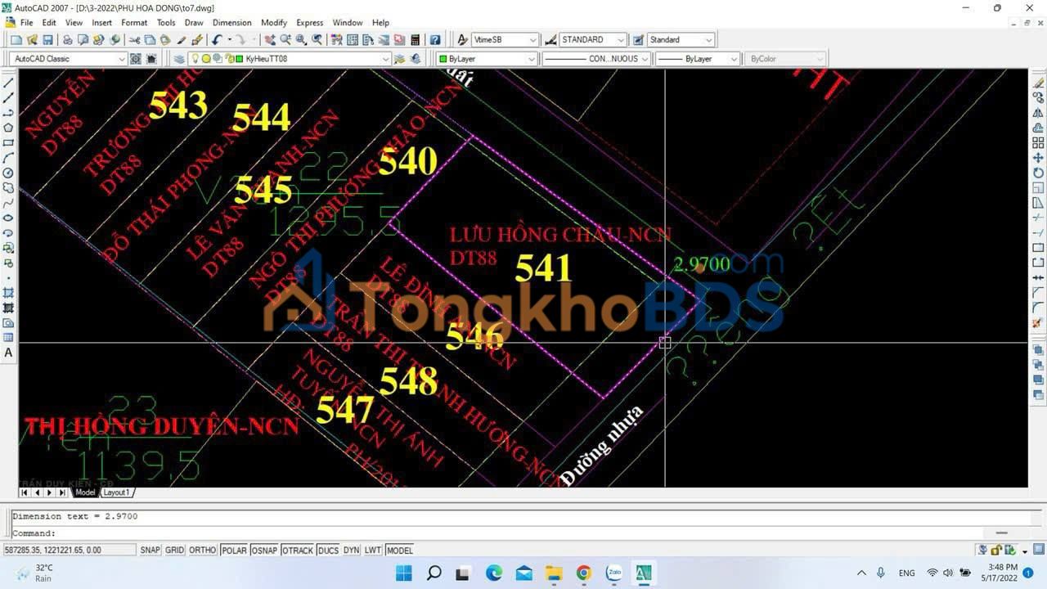1047x589 pixels.
Task: Click the Undo arrow icon
Action: 217,40
